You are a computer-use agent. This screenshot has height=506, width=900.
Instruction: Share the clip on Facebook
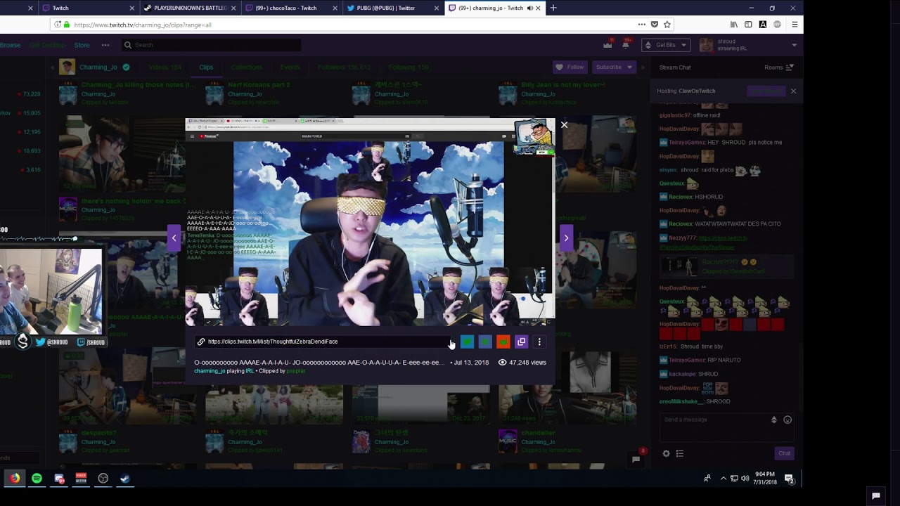tap(485, 342)
